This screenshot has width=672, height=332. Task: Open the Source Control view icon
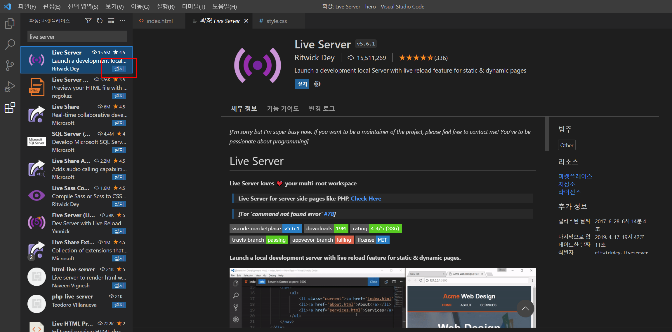coord(10,66)
